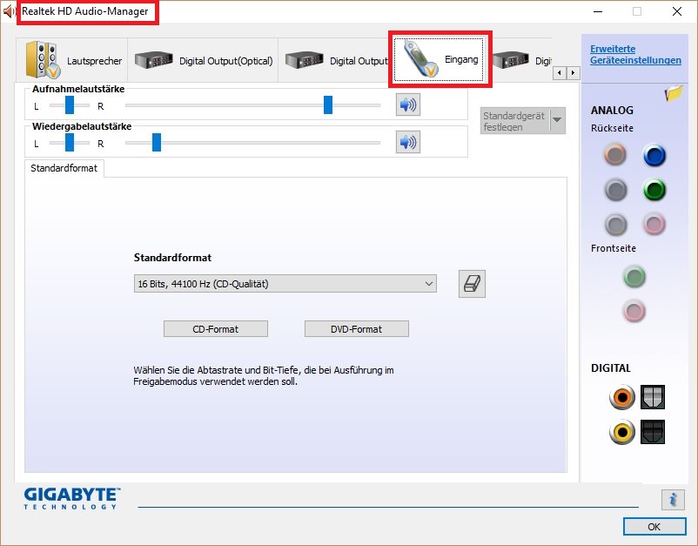Image resolution: width=698 pixels, height=546 pixels.
Task: Click the eraser reset-to-default format icon
Action: click(x=472, y=284)
